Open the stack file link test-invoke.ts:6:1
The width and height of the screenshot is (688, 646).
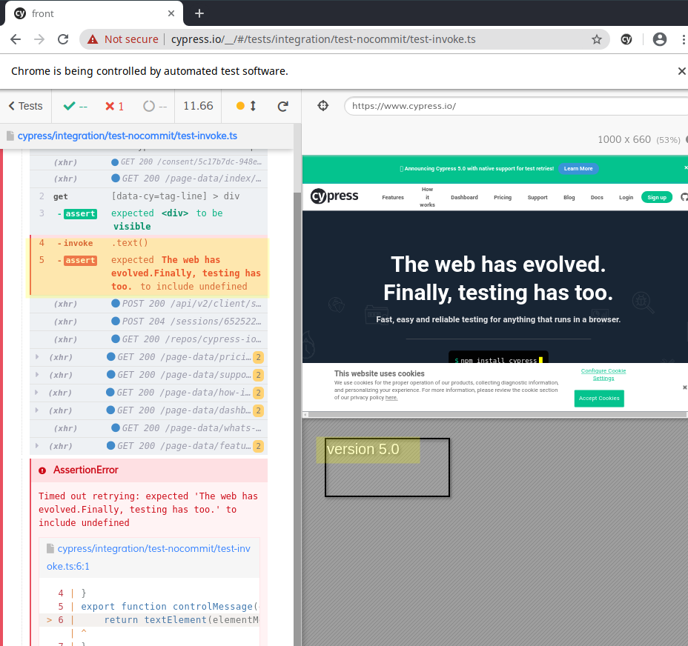click(x=149, y=557)
